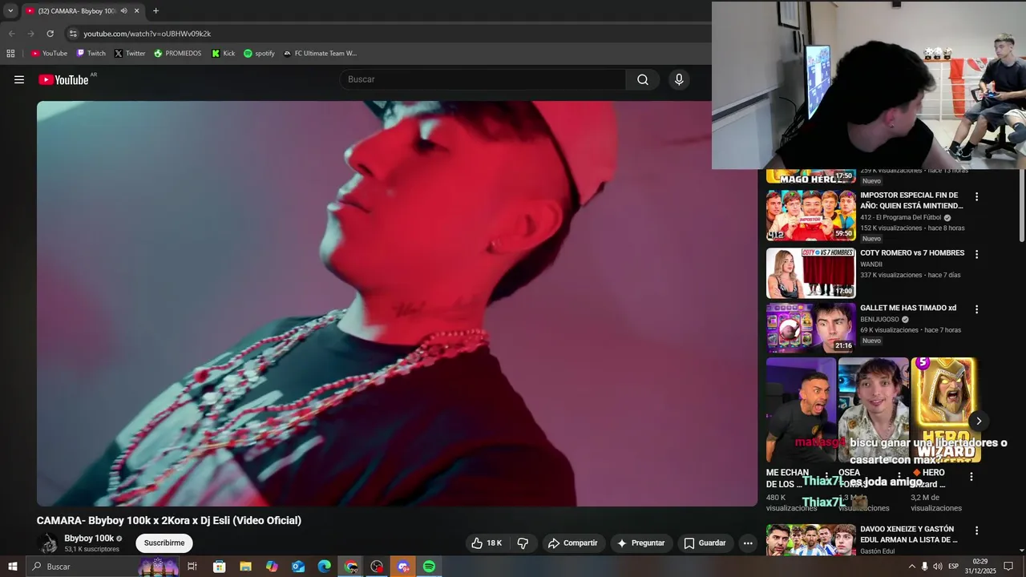Click the search magnifier button
Viewport: 1026px width, 577px height.
(643, 79)
